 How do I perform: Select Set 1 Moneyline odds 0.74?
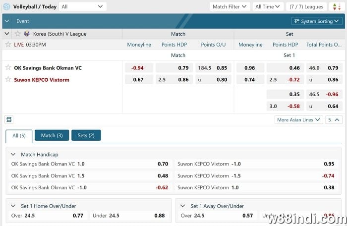pyautogui.click(x=250, y=80)
